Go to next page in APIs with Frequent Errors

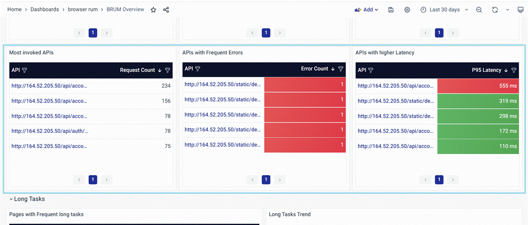coord(280,179)
